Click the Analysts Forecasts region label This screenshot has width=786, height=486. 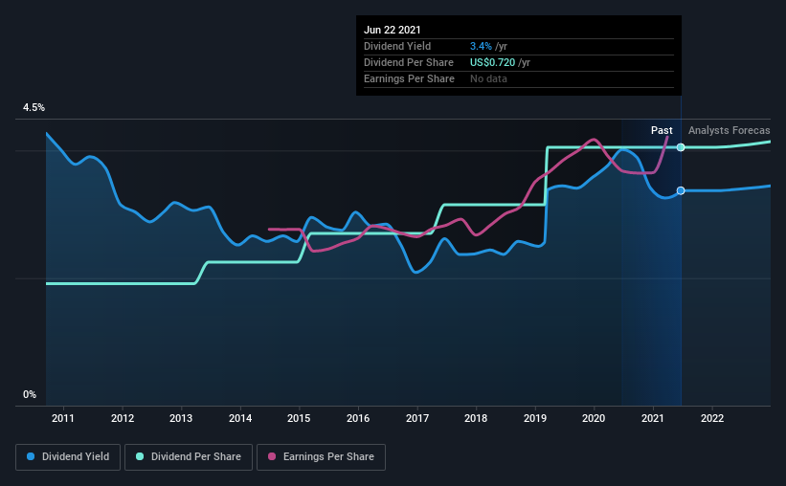[729, 130]
